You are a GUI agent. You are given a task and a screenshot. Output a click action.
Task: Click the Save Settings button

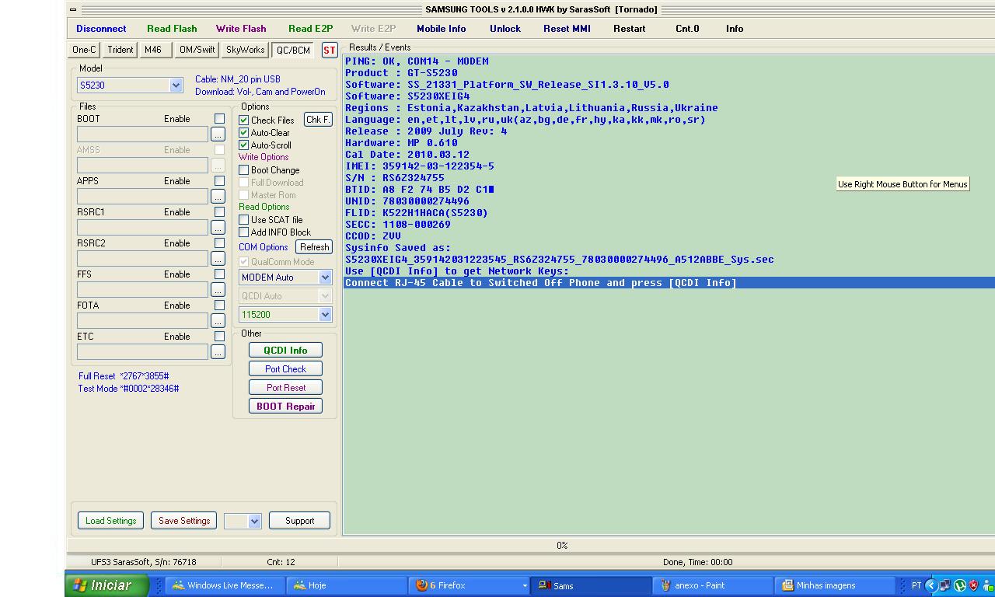tap(184, 521)
